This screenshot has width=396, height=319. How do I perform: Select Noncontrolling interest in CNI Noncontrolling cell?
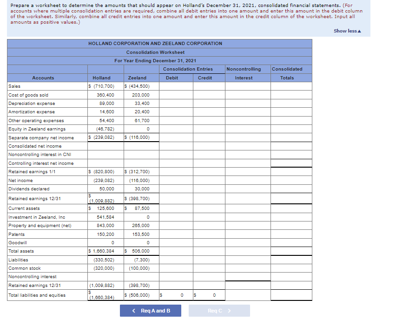click(x=248, y=155)
